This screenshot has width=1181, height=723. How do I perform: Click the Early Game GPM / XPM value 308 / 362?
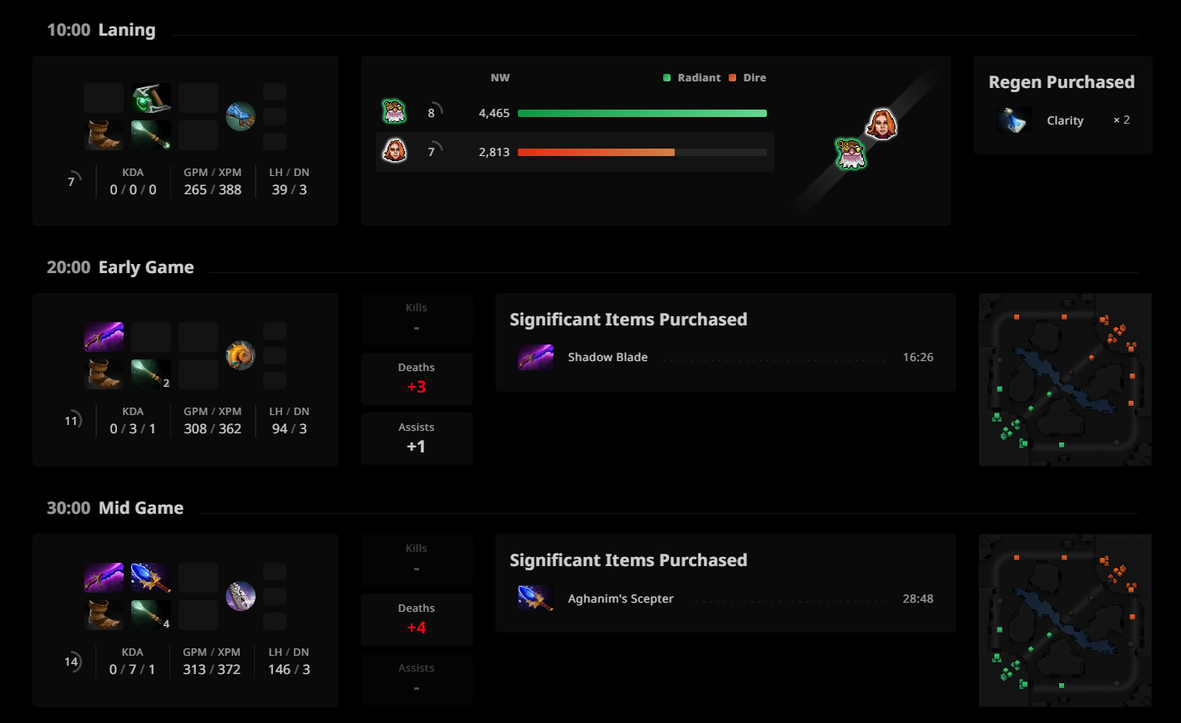212,428
